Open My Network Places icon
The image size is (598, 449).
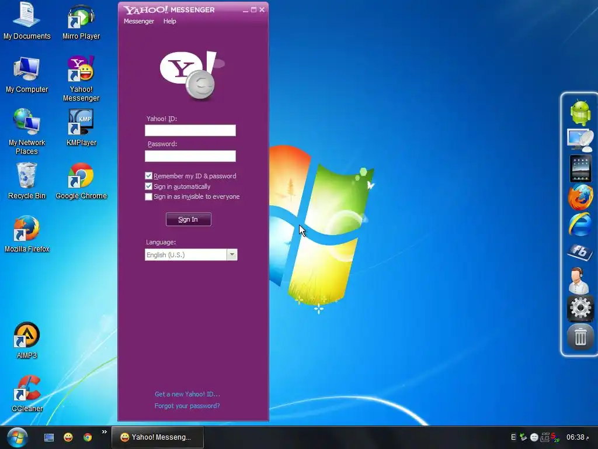pos(27,131)
